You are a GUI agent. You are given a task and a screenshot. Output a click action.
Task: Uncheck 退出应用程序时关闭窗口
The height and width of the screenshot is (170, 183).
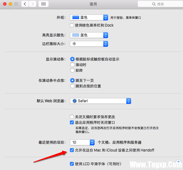pos(72,122)
